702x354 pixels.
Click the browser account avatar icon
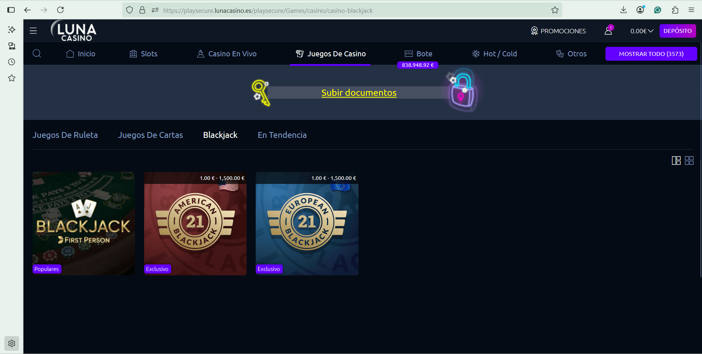pos(640,10)
